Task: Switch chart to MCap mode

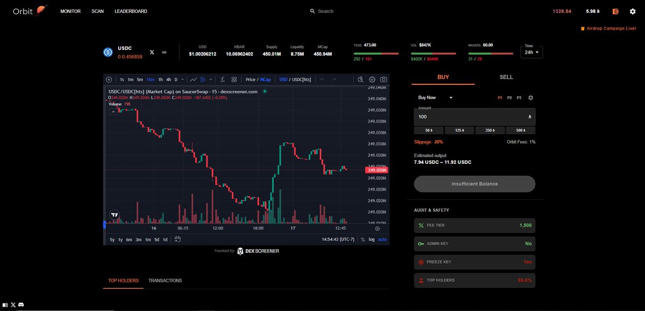Action: point(266,79)
